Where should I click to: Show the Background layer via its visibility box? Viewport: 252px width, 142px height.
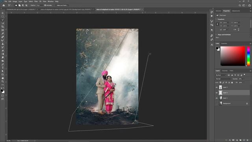pyautogui.click(x=217, y=103)
